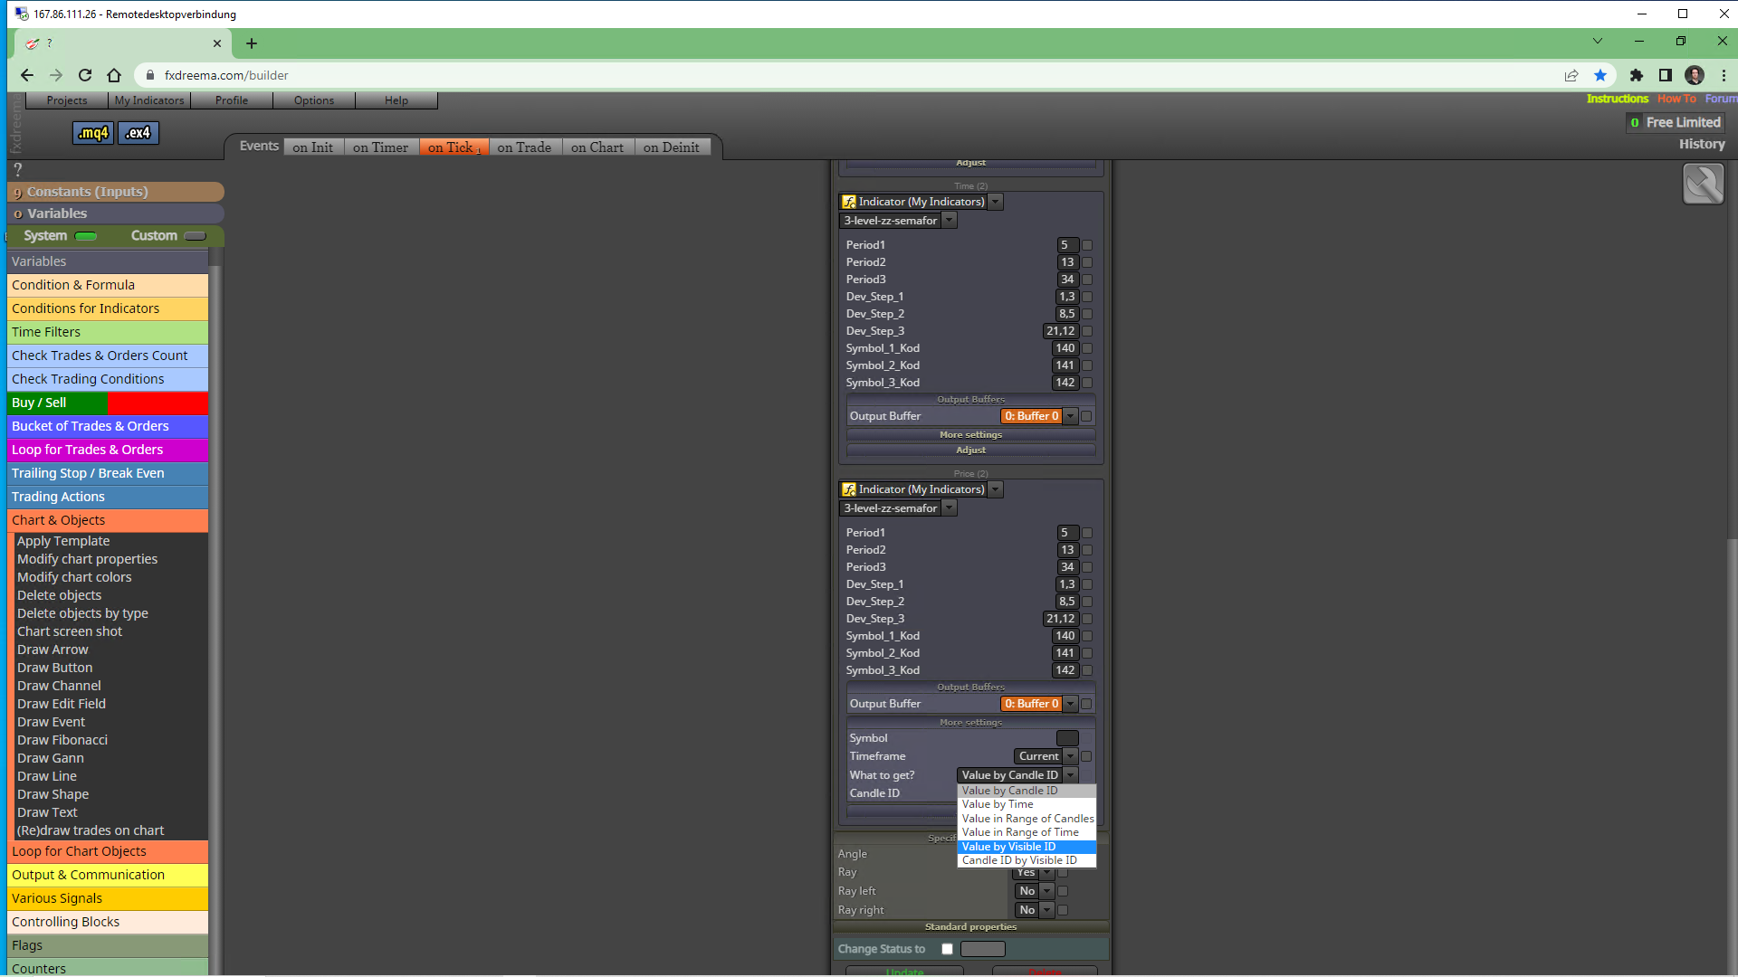The width and height of the screenshot is (1738, 977).
Task: Click the How To link
Action: pyautogui.click(x=1676, y=99)
